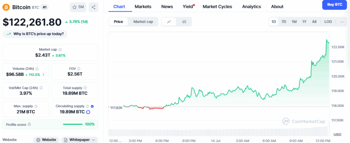The width and height of the screenshot is (350, 143).
Task: Click FDV info icon
Action: coord(79,69)
